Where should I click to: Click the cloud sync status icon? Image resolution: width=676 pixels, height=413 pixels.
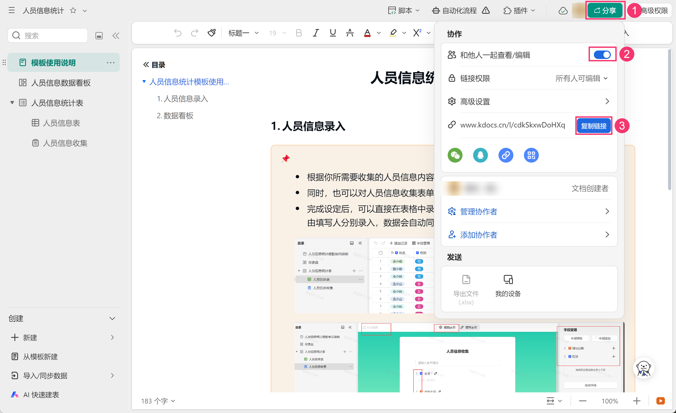tap(563, 11)
